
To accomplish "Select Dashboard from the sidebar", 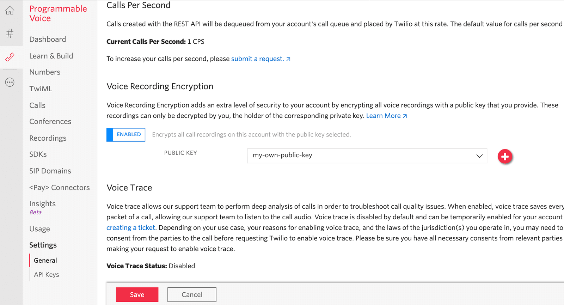I will (x=48, y=39).
